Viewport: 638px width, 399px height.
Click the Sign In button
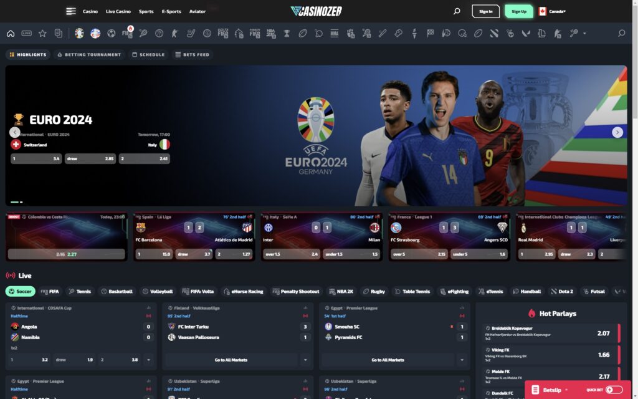click(486, 11)
